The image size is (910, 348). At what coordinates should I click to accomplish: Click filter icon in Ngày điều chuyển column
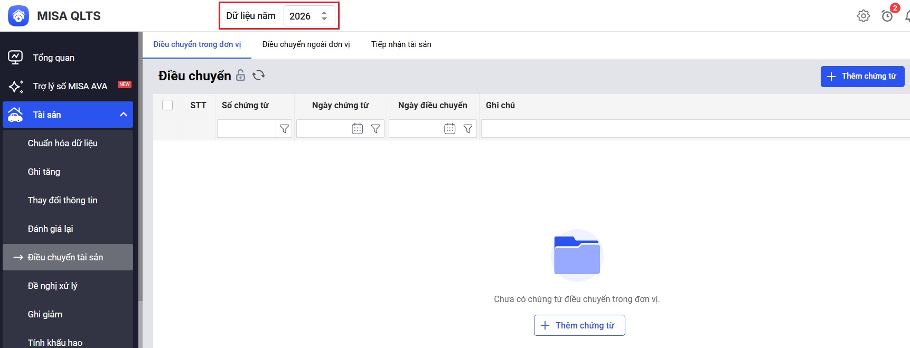tap(468, 129)
